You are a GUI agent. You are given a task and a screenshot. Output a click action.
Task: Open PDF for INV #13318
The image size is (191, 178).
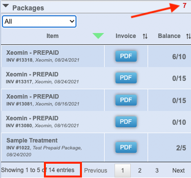pyautogui.click(x=126, y=56)
